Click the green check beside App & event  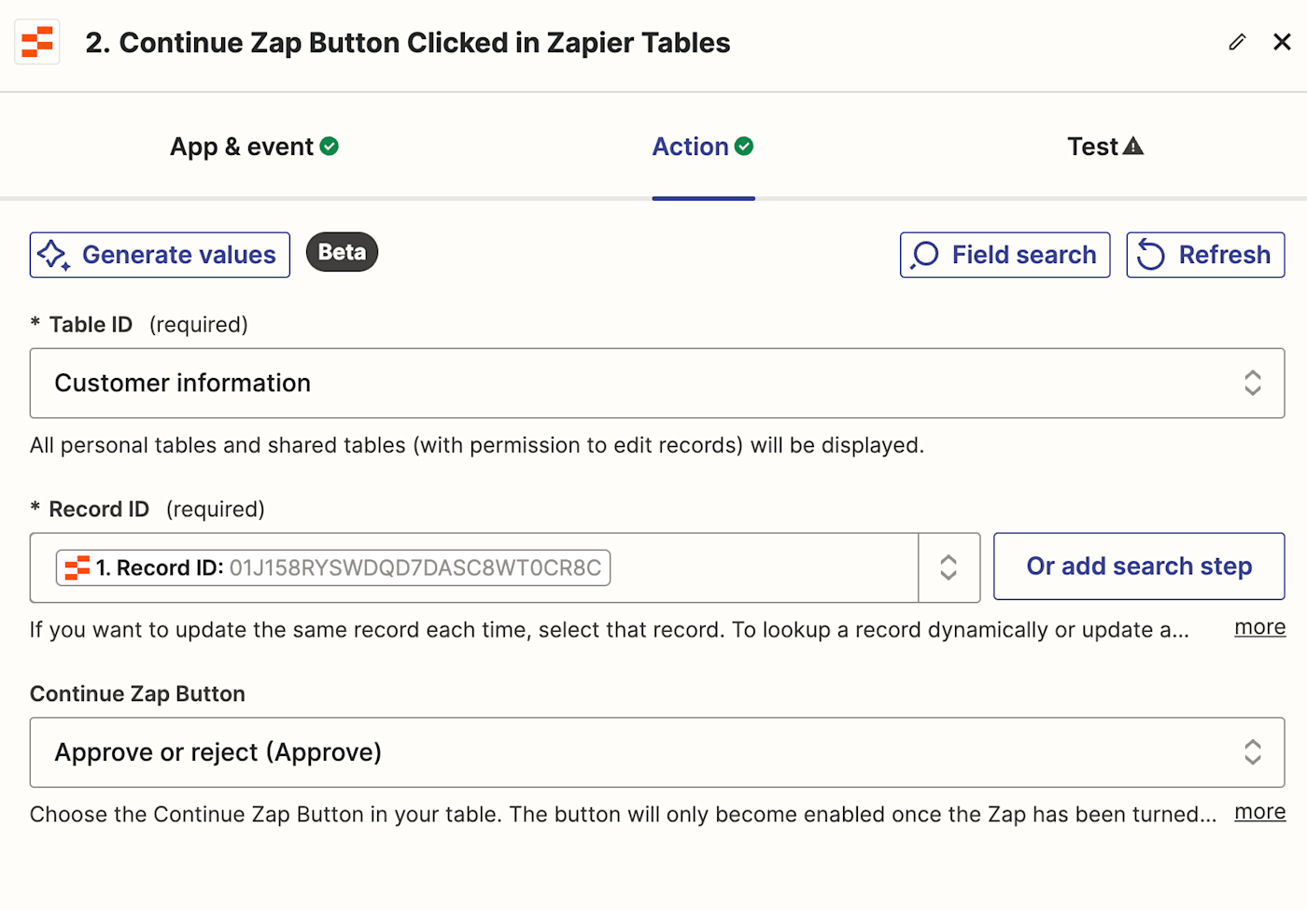[x=330, y=147]
